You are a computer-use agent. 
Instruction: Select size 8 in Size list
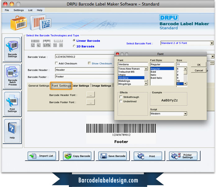pos(180,75)
